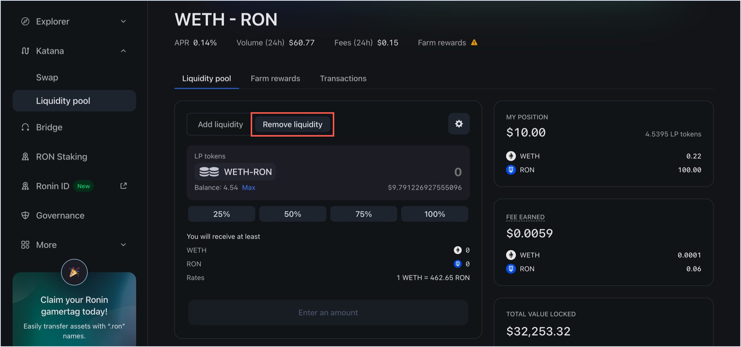Click WETH icon in My Position
The height and width of the screenshot is (347, 741).
click(511, 156)
